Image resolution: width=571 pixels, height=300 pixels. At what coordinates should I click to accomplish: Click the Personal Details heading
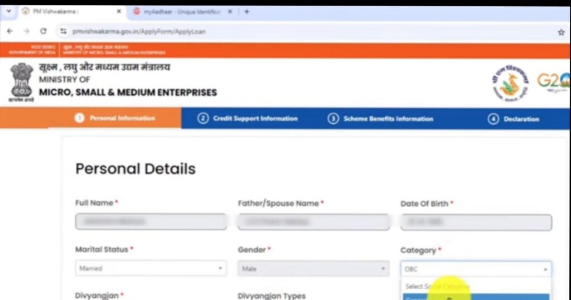pyautogui.click(x=136, y=169)
